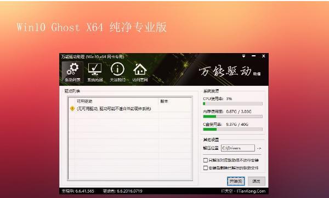Click the 内存使用率 progress bar

point(232,117)
